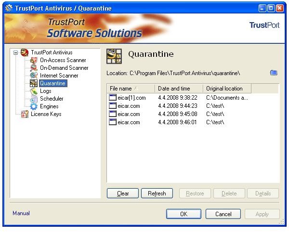Click the License Keys icon
Image resolution: width=289 pixels, height=232 pixels.
(25, 114)
